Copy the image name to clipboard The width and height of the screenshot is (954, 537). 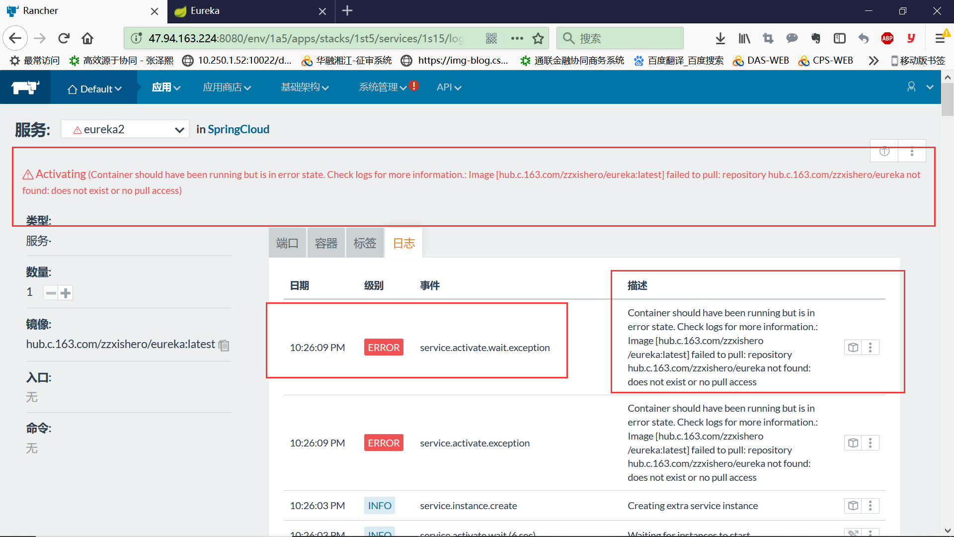pos(224,345)
